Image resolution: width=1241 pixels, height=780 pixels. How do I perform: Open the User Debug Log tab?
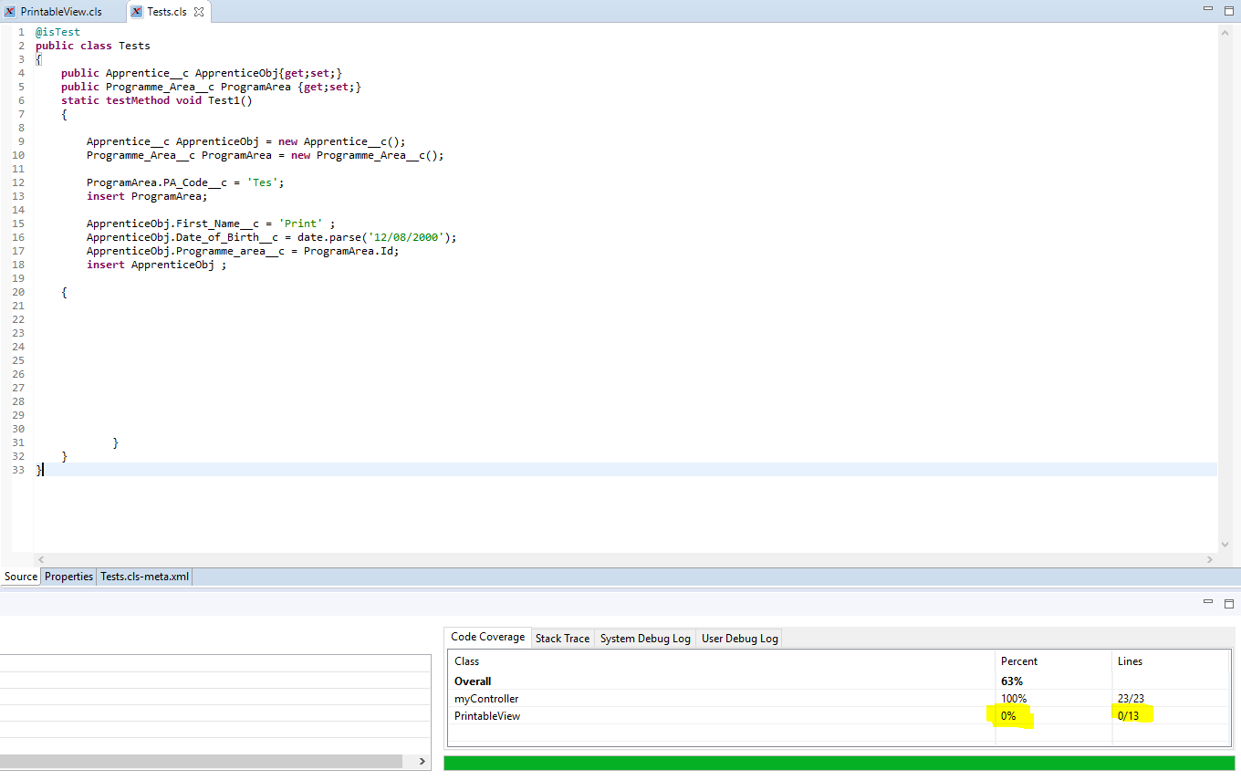click(740, 638)
